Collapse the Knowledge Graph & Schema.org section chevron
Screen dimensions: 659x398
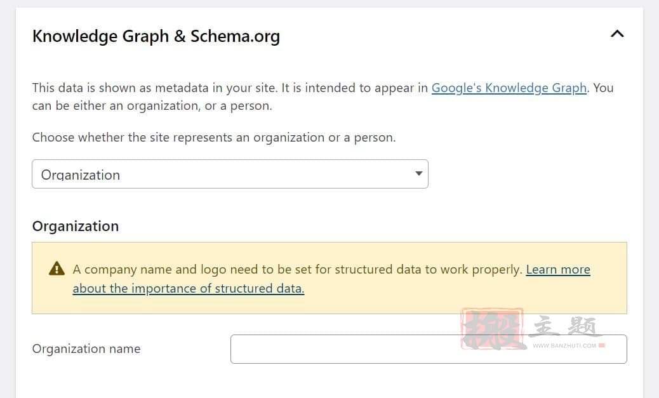click(617, 34)
